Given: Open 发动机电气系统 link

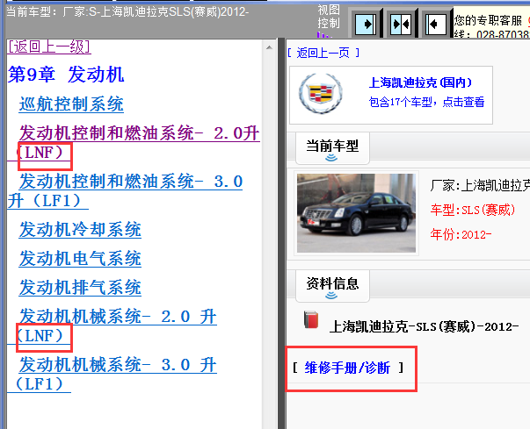Looking at the screenshot, I should coord(80,259).
